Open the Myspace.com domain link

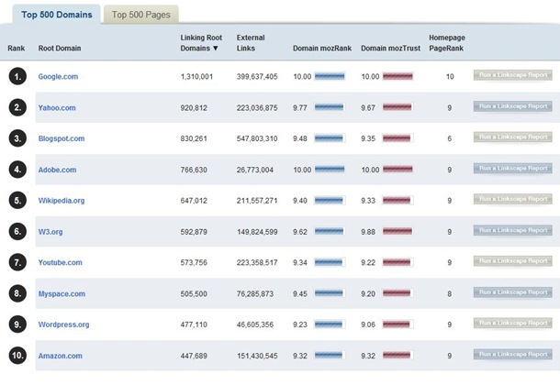tap(62, 293)
